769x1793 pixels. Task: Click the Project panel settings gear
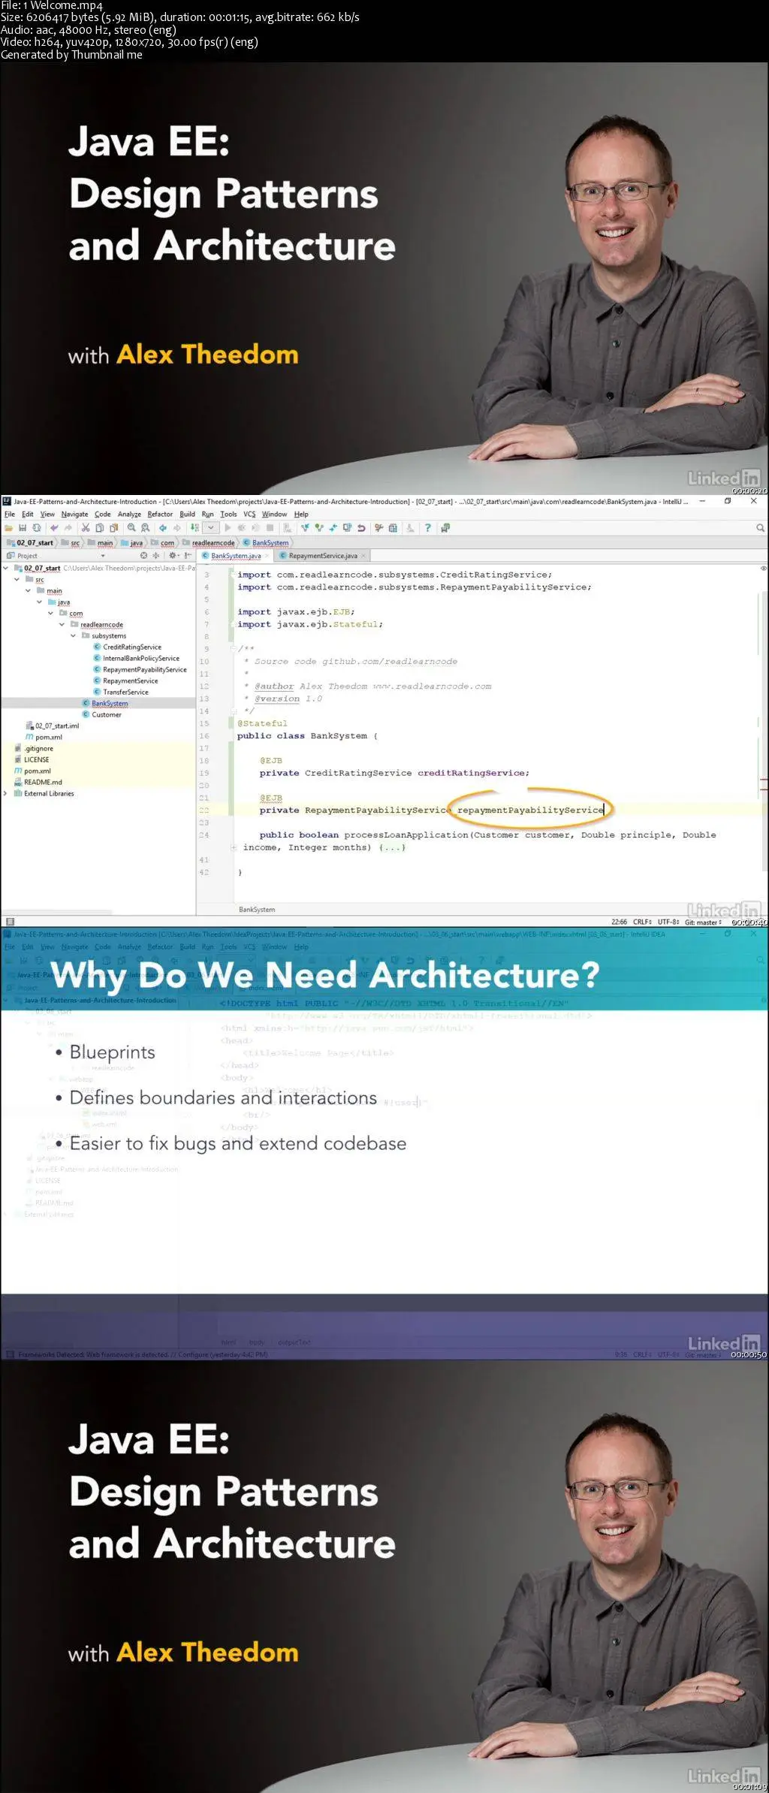[x=173, y=555]
